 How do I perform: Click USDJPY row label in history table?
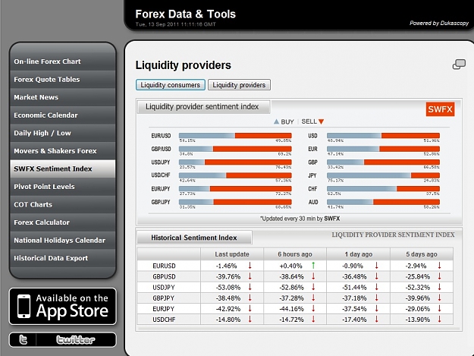point(164,288)
